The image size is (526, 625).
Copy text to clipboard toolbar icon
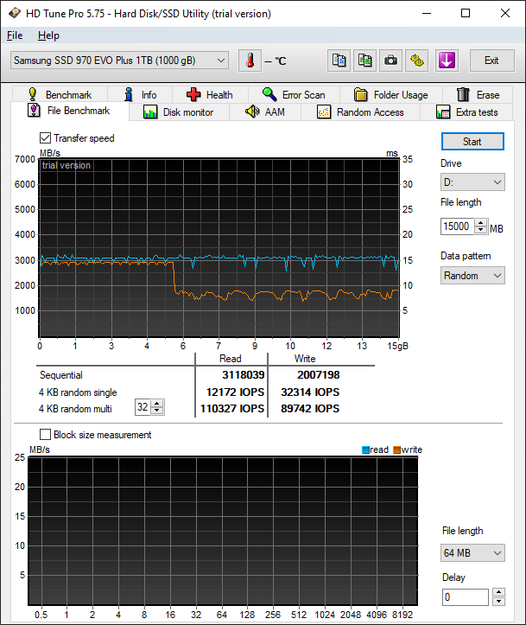[x=339, y=61]
